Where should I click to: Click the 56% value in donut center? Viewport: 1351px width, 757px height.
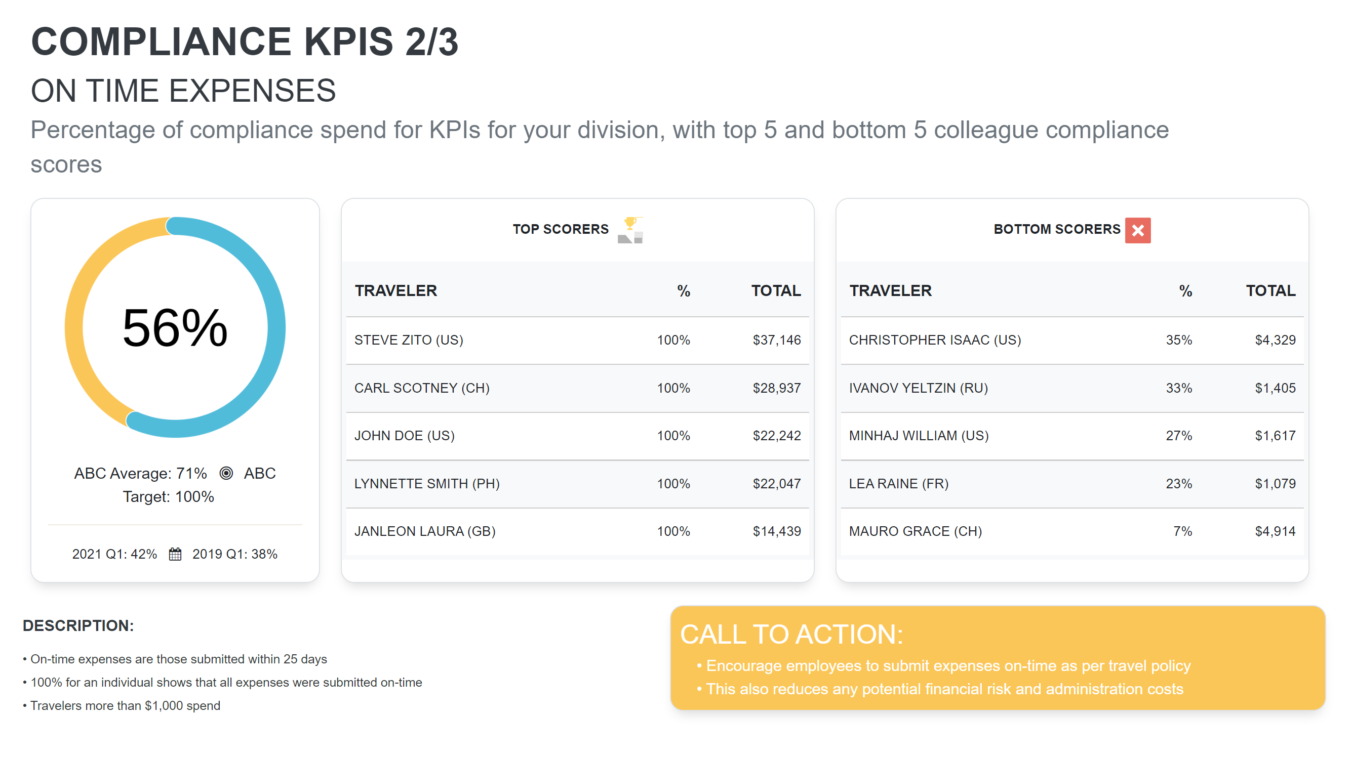point(175,328)
